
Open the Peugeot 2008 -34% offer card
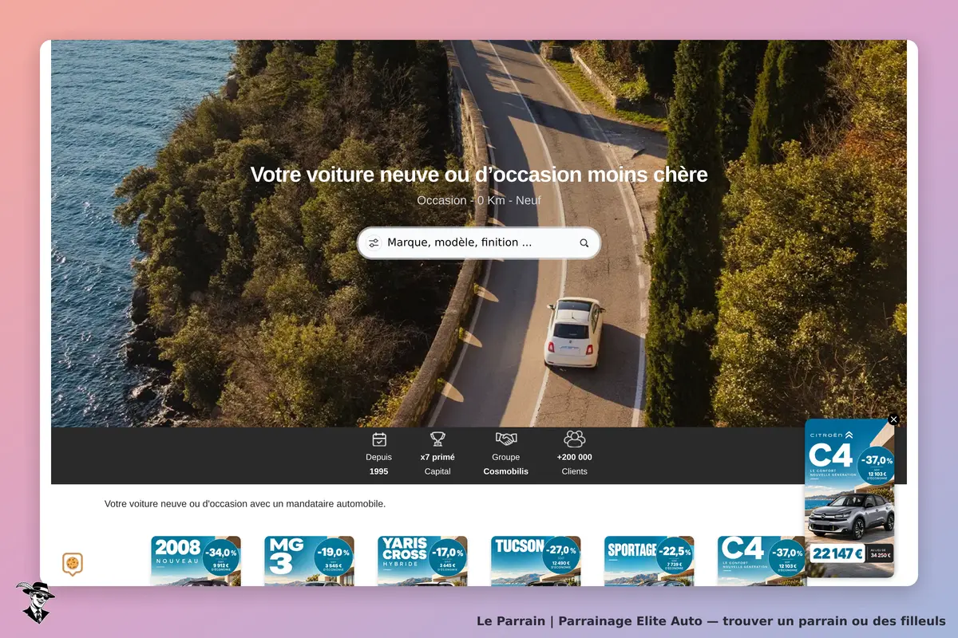196,561
